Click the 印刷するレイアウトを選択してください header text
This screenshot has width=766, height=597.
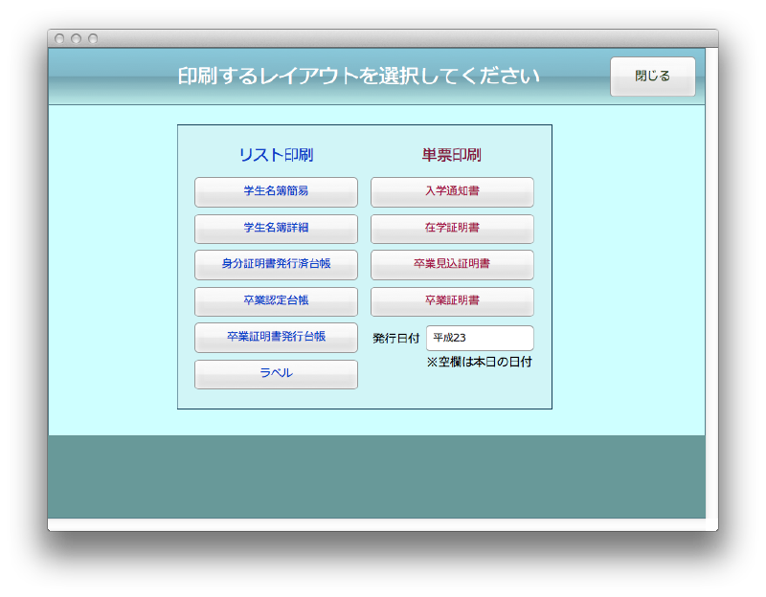pos(358,77)
